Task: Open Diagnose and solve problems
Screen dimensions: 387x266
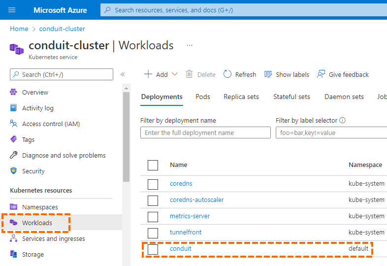Action: pos(64,155)
